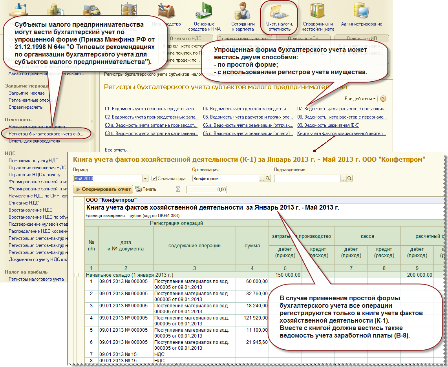The image size is (448, 367).
Task: Click the magnifier icon next to Конфетпром field
Action: tap(268, 179)
